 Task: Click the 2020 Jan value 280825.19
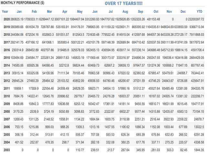(17, 19)
